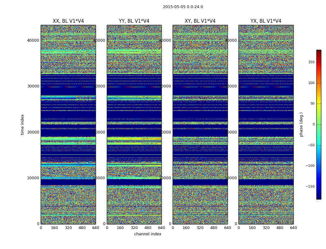Click the colorbar tick label −50
326x249 pixels.
click(311, 145)
